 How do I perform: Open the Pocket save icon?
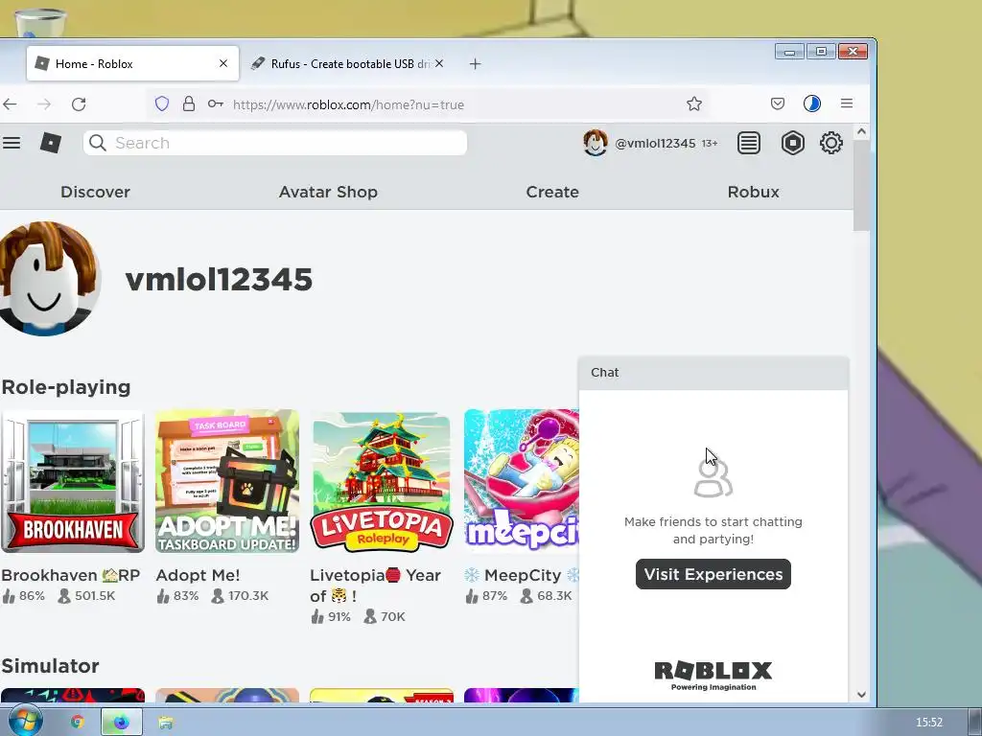(777, 103)
